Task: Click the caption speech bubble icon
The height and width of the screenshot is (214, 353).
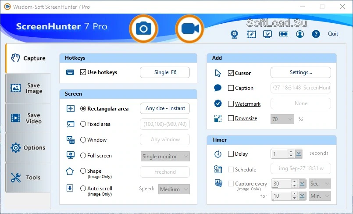Action: coord(218,88)
